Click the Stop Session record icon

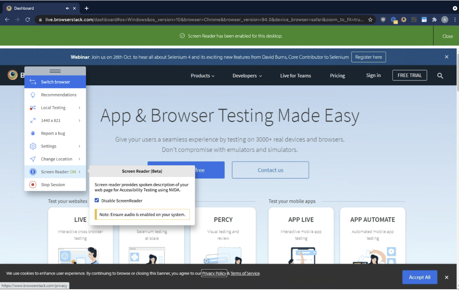[33, 185]
